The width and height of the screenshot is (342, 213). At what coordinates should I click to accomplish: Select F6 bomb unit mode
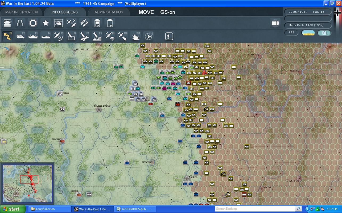tap(71, 36)
